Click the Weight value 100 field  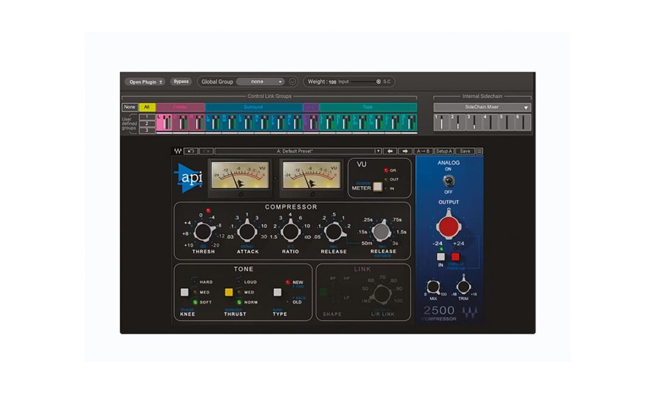pos(332,82)
